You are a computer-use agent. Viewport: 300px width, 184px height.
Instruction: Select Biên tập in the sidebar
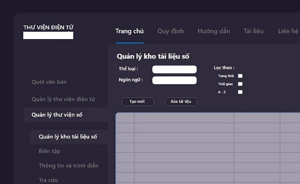[x=49, y=151]
